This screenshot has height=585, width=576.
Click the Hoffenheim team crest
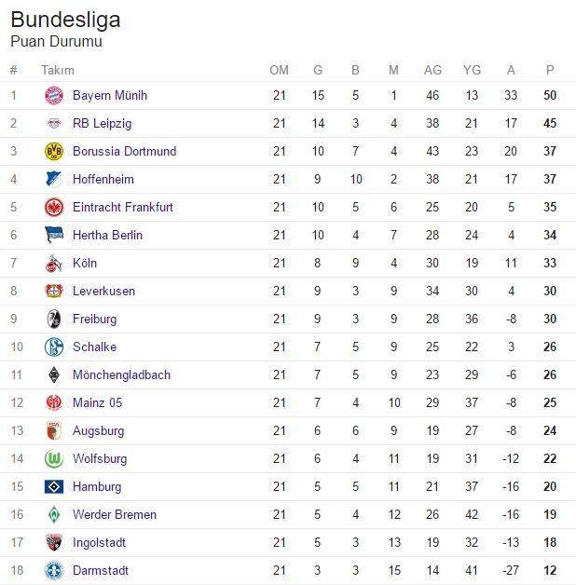pos(54,179)
